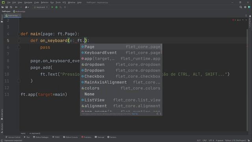Open the Python Console tool window
Viewport: 252px width, 142px height.
[x=70, y=137]
